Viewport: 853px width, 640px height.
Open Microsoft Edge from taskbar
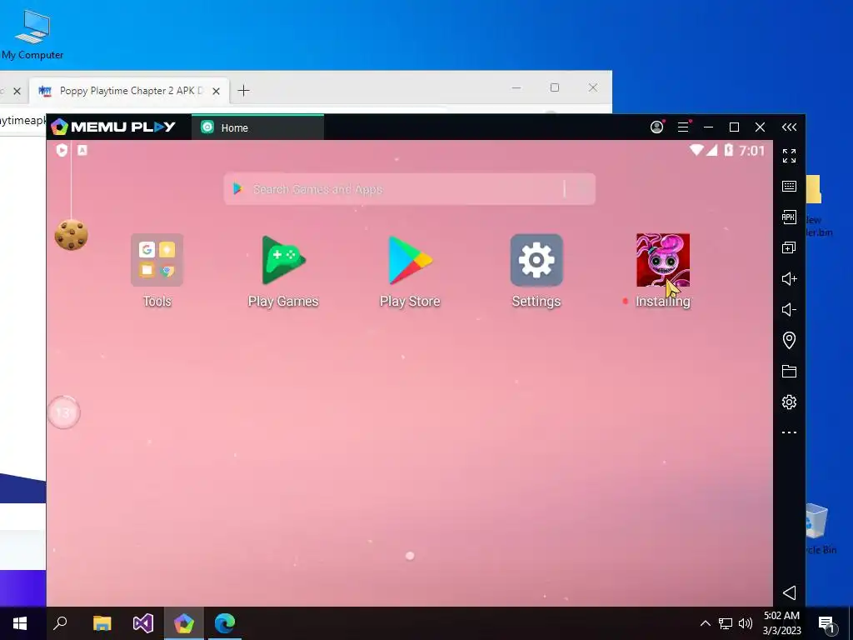click(x=225, y=623)
